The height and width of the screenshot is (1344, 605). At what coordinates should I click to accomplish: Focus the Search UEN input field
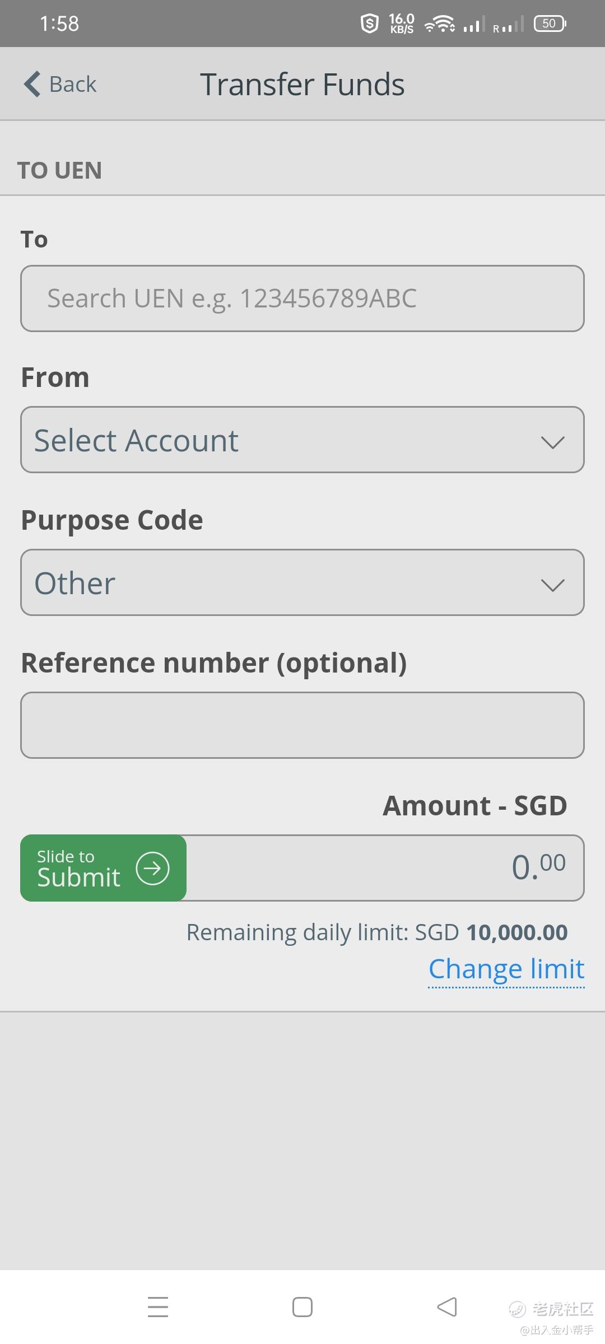point(302,298)
